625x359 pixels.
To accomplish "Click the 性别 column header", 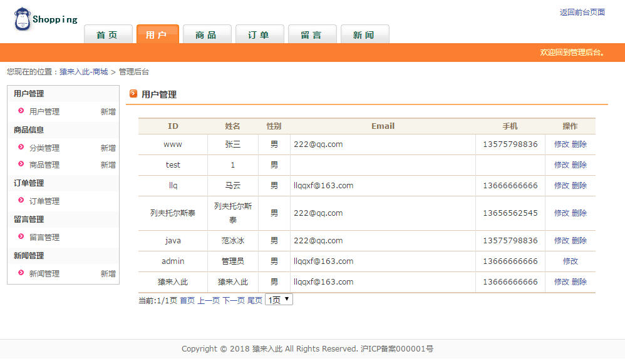I will (274, 126).
